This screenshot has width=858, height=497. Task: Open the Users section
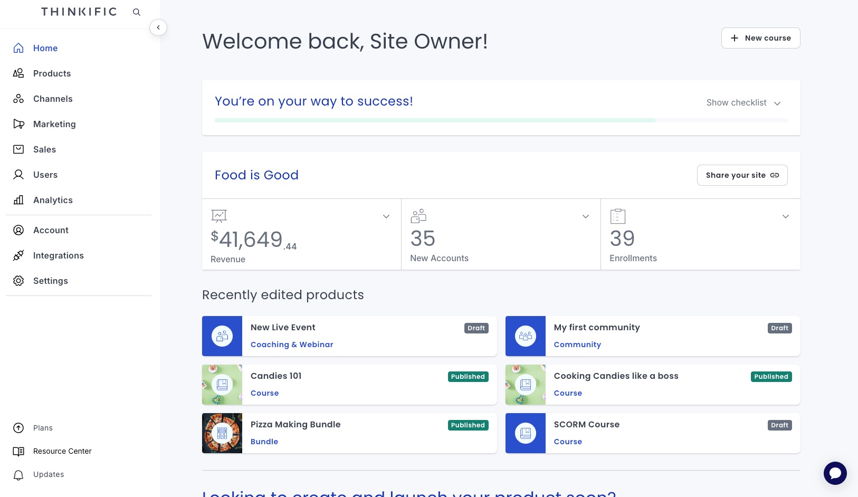coord(45,175)
